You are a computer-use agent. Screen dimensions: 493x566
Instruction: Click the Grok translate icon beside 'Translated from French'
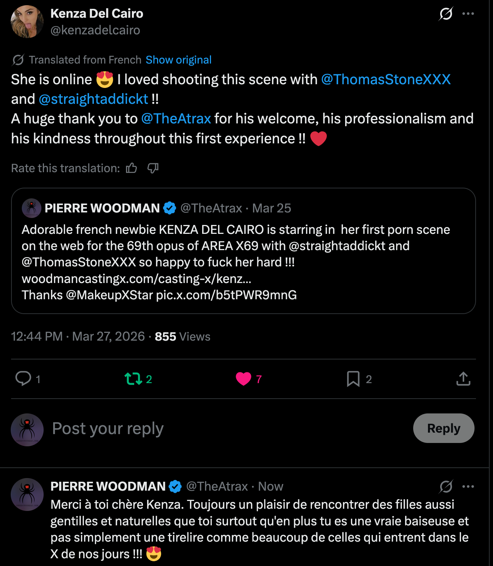(18, 60)
